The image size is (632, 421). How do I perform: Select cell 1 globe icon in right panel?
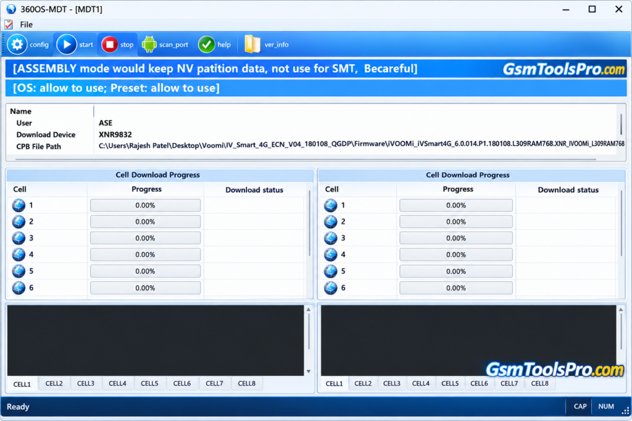[x=331, y=205]
